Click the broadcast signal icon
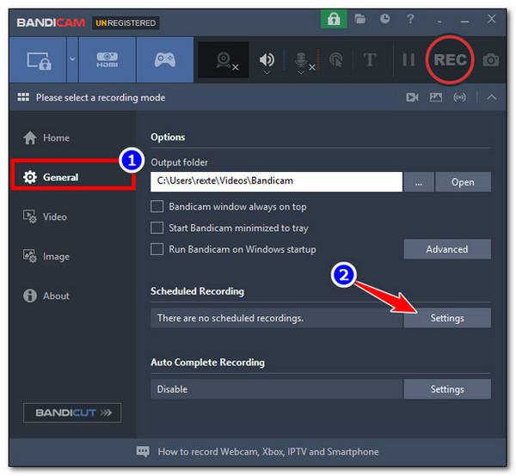This screenshot has width=516, height=476. click(459, 97)
